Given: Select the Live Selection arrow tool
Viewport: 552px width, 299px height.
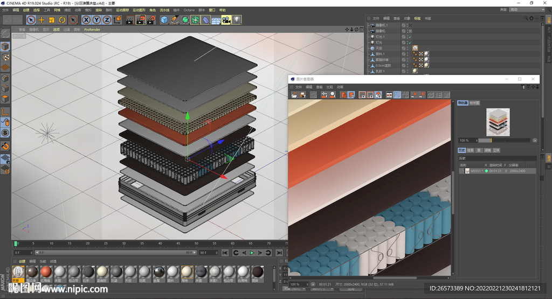Looking at the screenshot, I should pyautogui.click(x=31, y=20).
